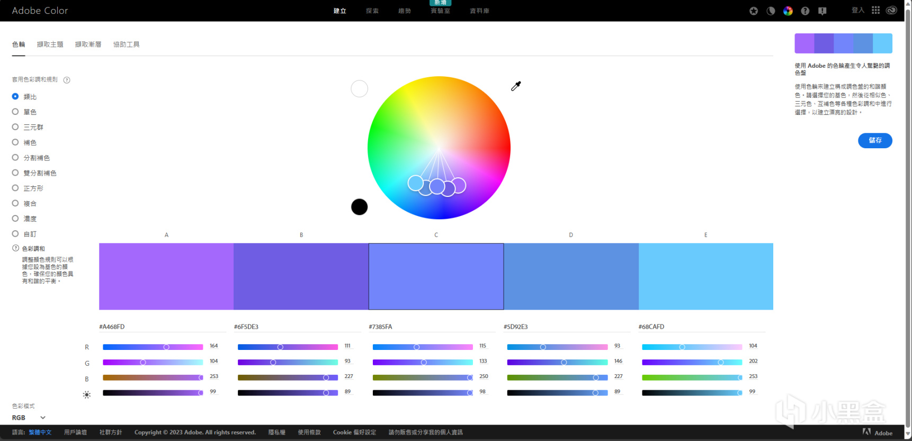Open 請勿販售或分享我的個人資訊 footer link
The height and width of the screenshot is (441, 912).
pos(425,433)
